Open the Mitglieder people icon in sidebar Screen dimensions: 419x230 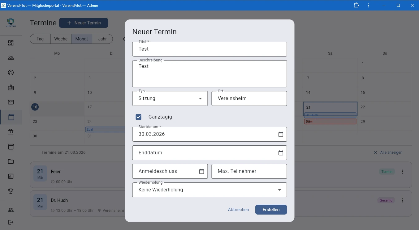(x=11, y=58)
